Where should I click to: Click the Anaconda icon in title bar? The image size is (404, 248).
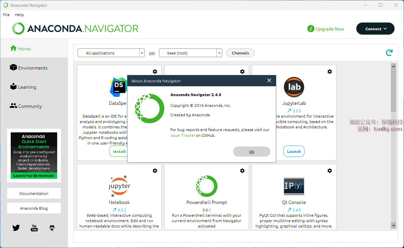pos(6,5)
